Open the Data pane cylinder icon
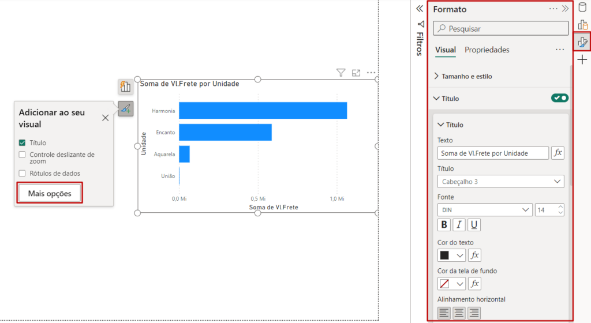591x323 pixels. [x=582, y=9]
